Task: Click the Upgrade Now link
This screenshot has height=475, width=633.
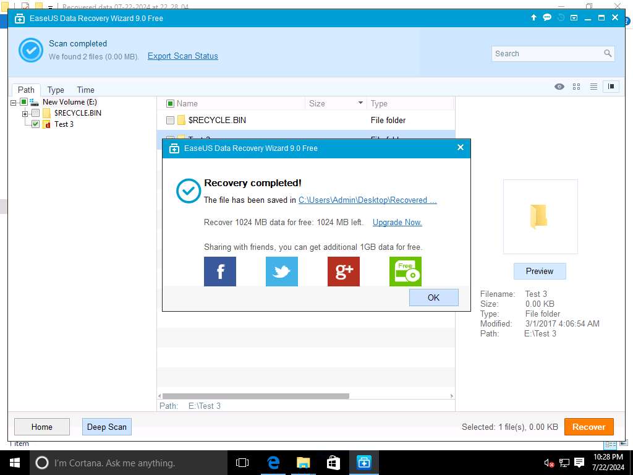Action: pos(397,222)
